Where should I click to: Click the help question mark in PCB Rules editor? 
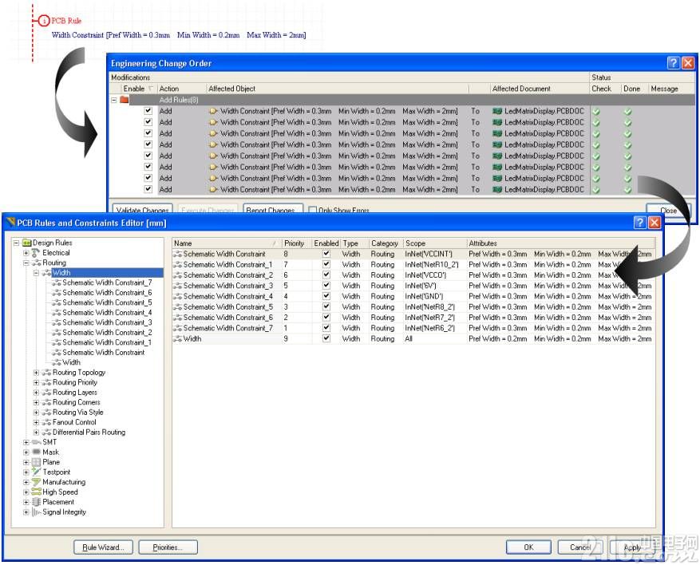[x=640, y=223]
